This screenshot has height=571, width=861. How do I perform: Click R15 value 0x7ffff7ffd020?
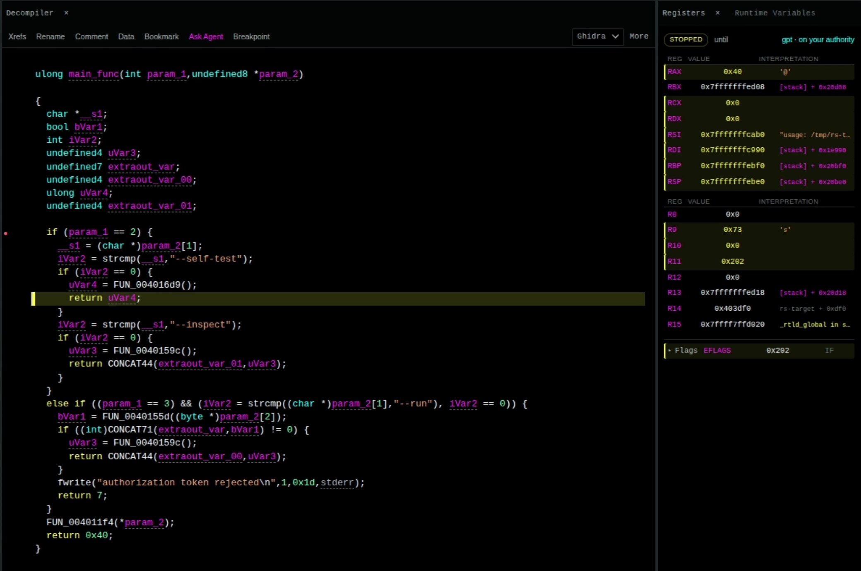[x=732, y=324]
